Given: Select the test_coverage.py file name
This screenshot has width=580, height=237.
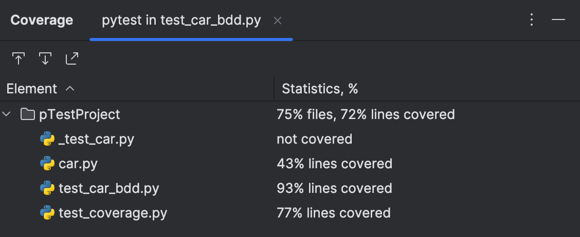Looking at the screenshot, I should pyautogui.click(x=113, y=213).
